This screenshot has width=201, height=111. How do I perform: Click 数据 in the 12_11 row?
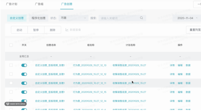[188, 83]
